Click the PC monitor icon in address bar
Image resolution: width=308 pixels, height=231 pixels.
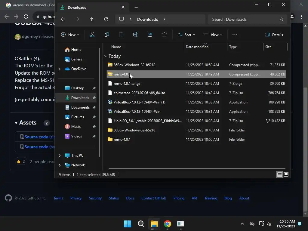coord(122,19)
